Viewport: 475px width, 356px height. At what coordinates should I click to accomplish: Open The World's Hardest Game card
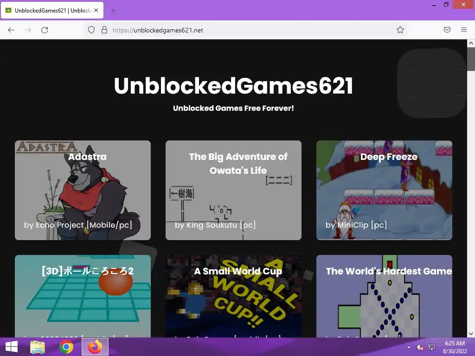(384, 296)
